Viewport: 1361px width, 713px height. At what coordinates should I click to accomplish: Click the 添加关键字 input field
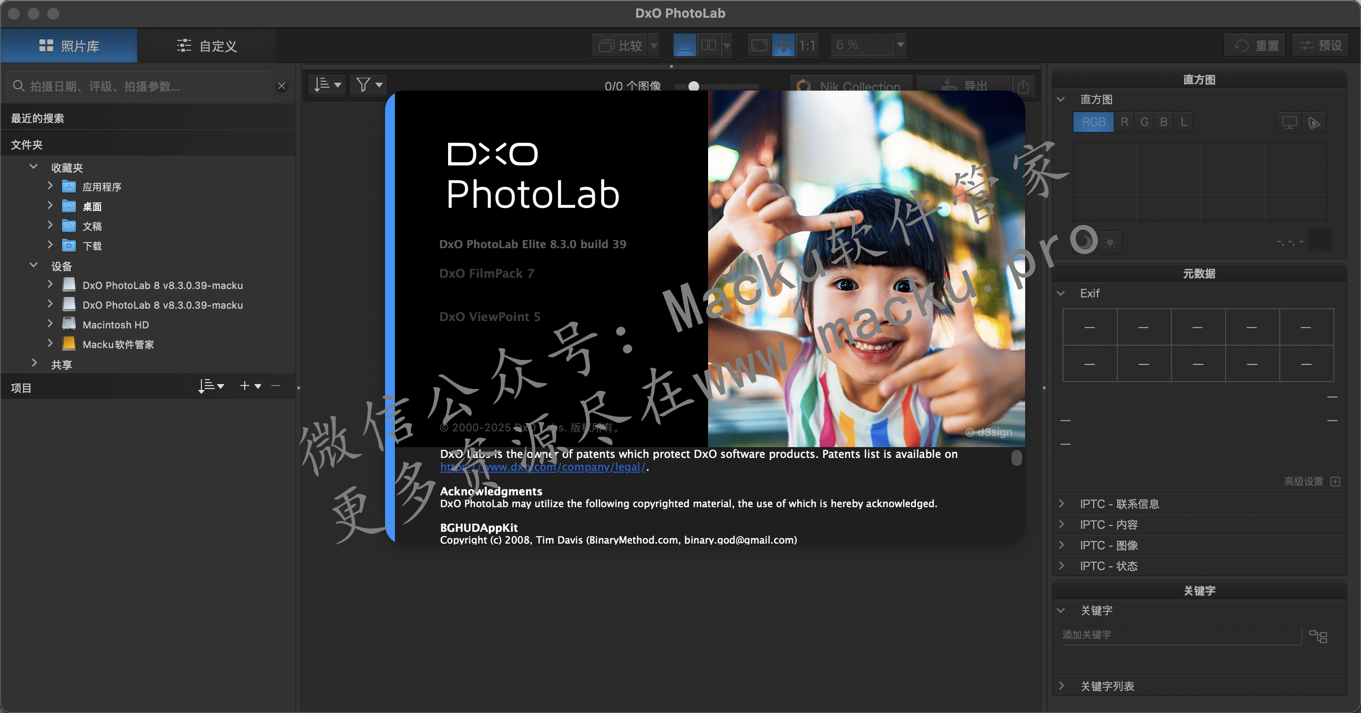pyautogui.click(x=1181, y=635)
